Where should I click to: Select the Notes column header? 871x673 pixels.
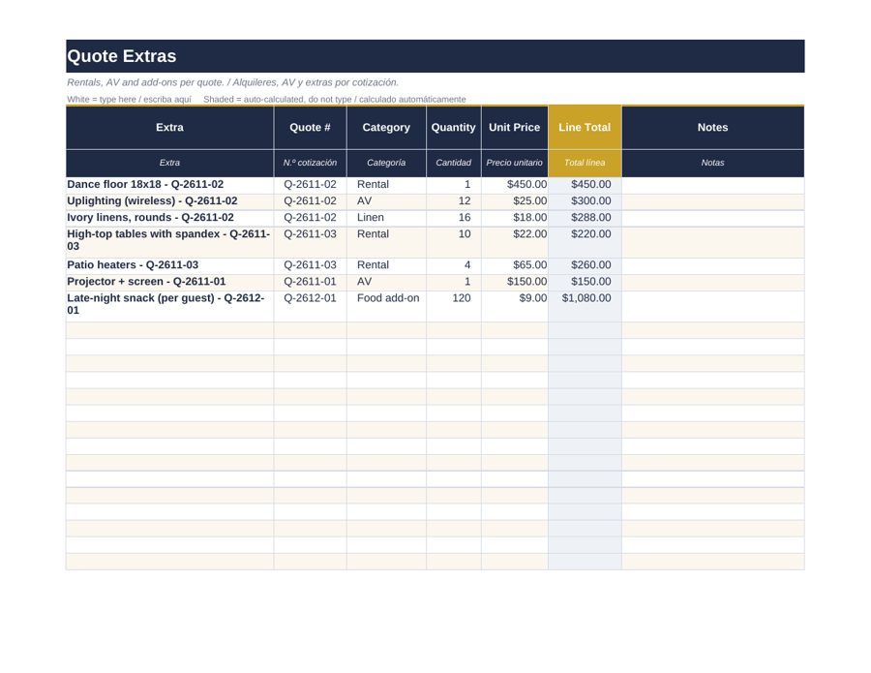click(x=712, y=127)
